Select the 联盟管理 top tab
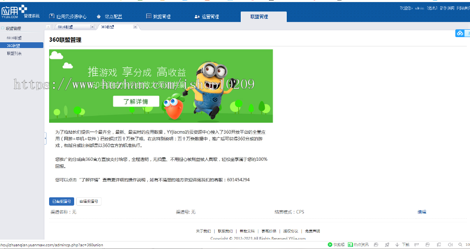This screenshot has height=249, width=470. tap(264, 17)
